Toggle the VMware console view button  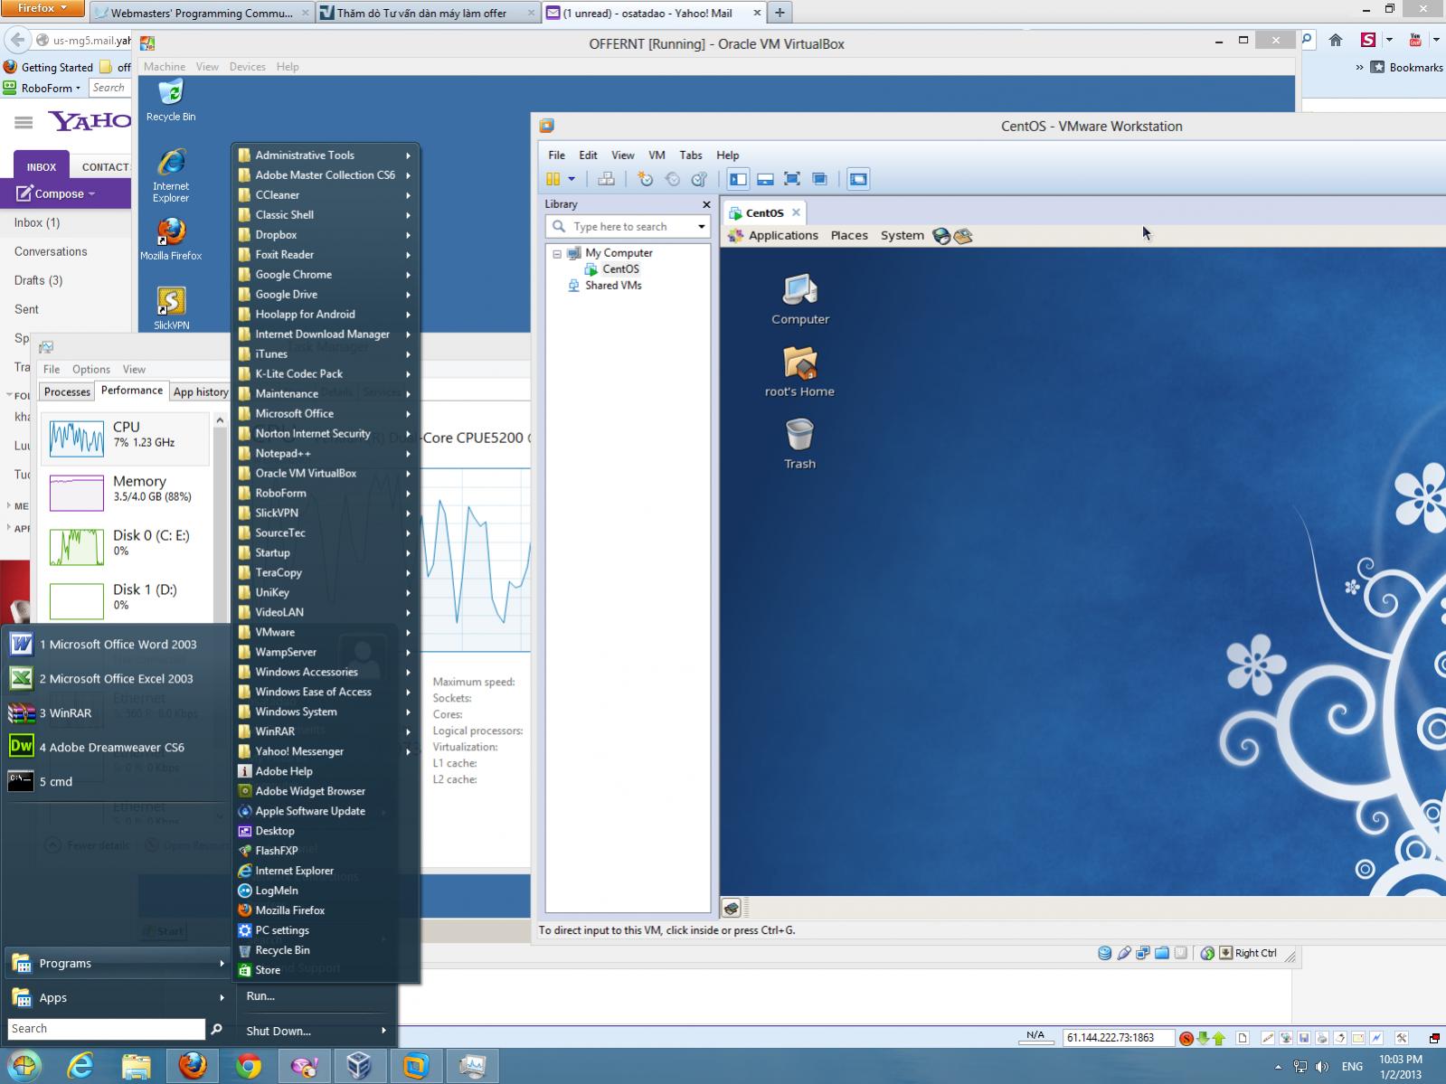click(858, 179)
